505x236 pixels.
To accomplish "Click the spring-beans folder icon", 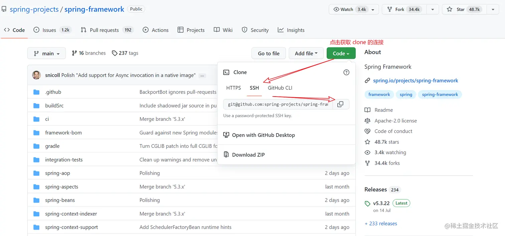I will [36, 200].
